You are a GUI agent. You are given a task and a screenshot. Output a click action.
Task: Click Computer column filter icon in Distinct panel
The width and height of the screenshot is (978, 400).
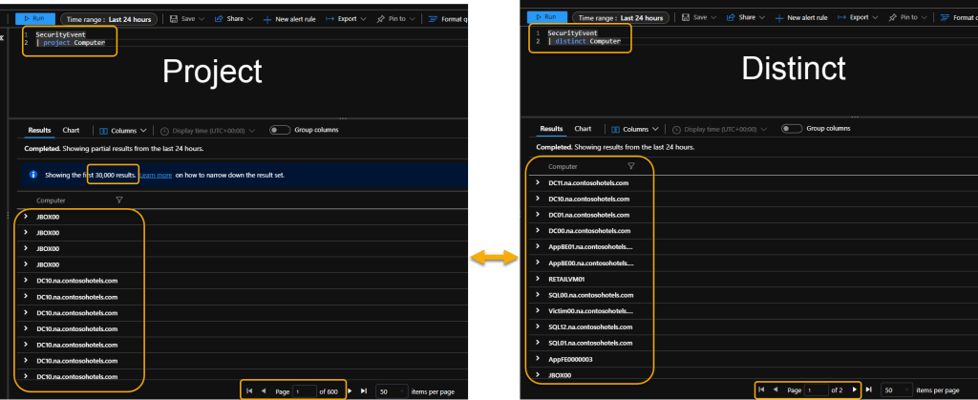[x=631, y=166]
